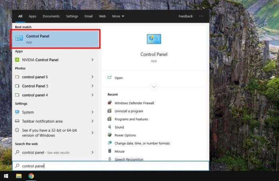Click the Power Options icon
This screenshot has width=279, height=181.
click(x=110, y=135)
